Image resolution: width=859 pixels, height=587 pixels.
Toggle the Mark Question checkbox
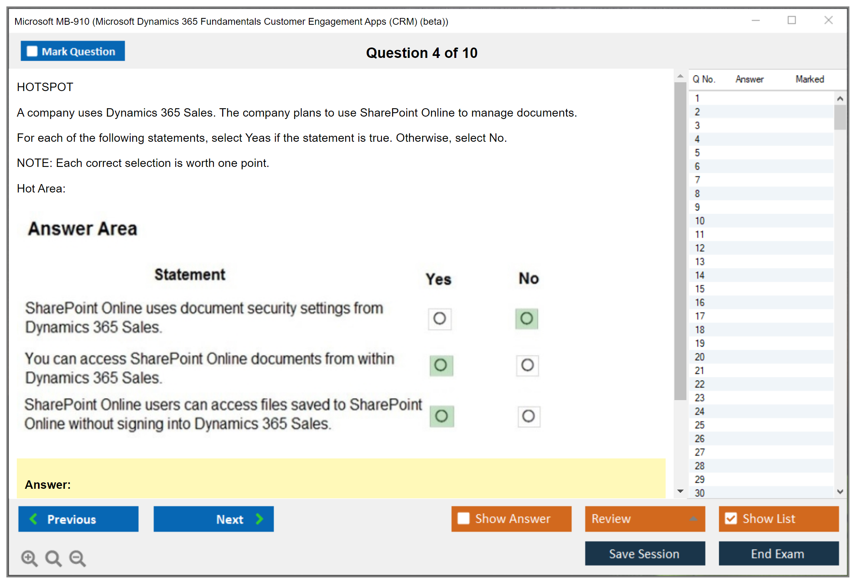(x=32, y=51)
